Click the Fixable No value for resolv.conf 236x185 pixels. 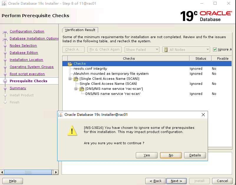(214, 69)
